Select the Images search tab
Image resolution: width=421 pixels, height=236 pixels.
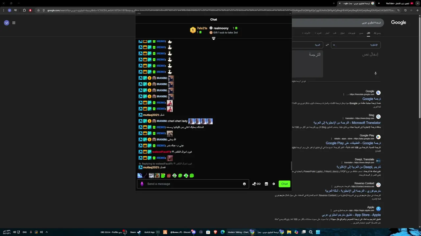(361, 33)
